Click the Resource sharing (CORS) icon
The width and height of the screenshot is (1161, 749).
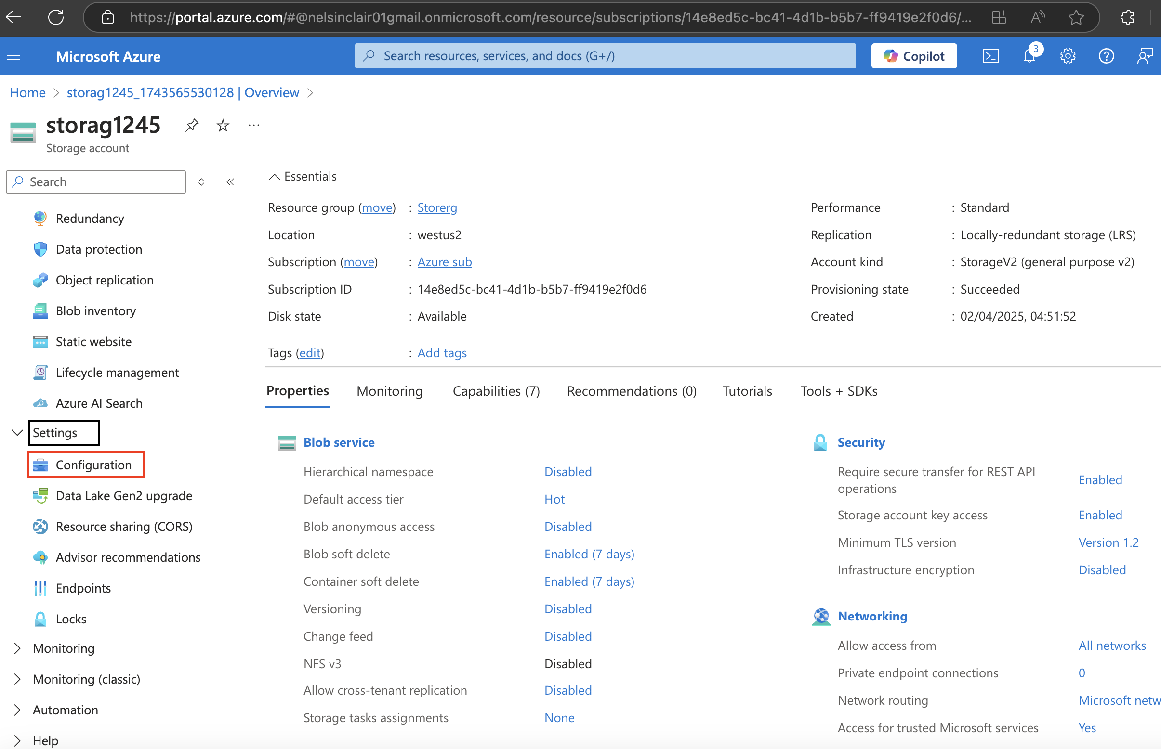coord(40,526)
